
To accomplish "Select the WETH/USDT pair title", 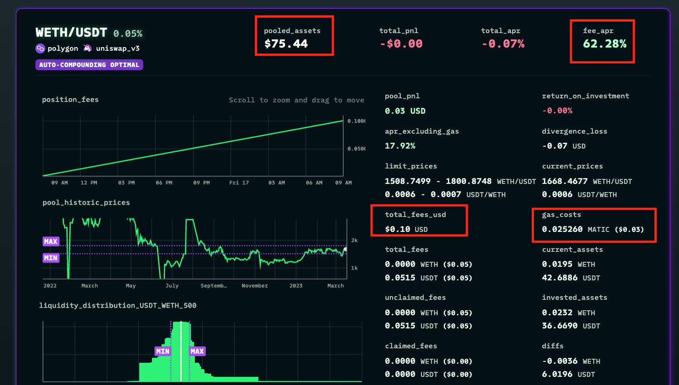I will (72, 33).
